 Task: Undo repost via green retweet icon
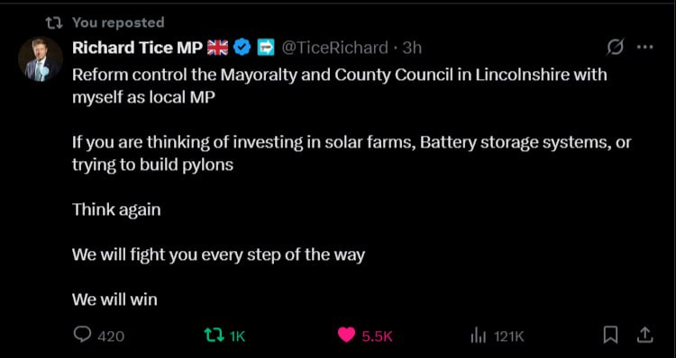[x=214, y=335]
